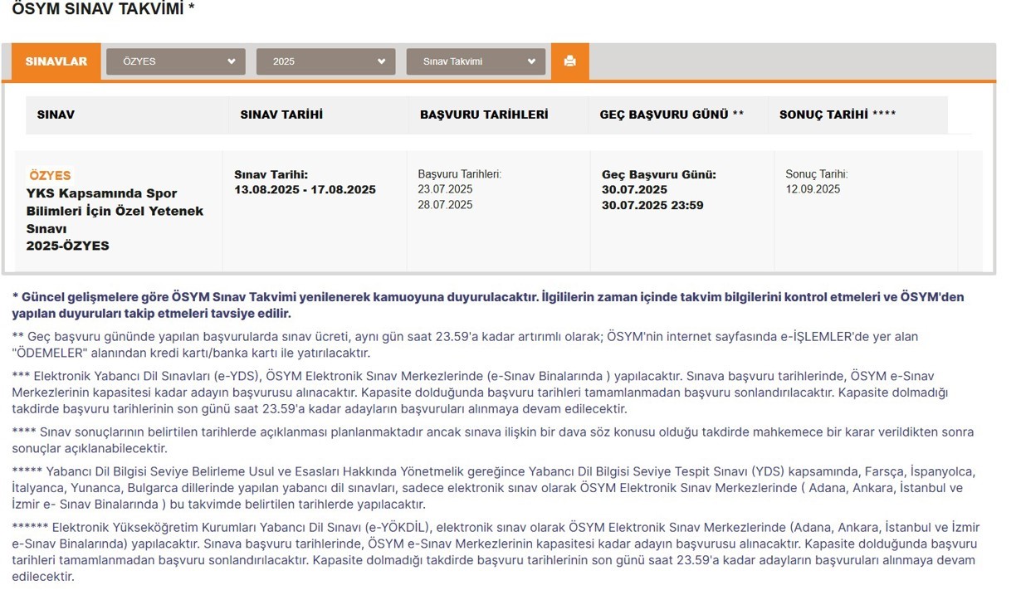Click the SINAV column header
The height and width of the screenshot is (595, 1021).
tap(56, 115)
